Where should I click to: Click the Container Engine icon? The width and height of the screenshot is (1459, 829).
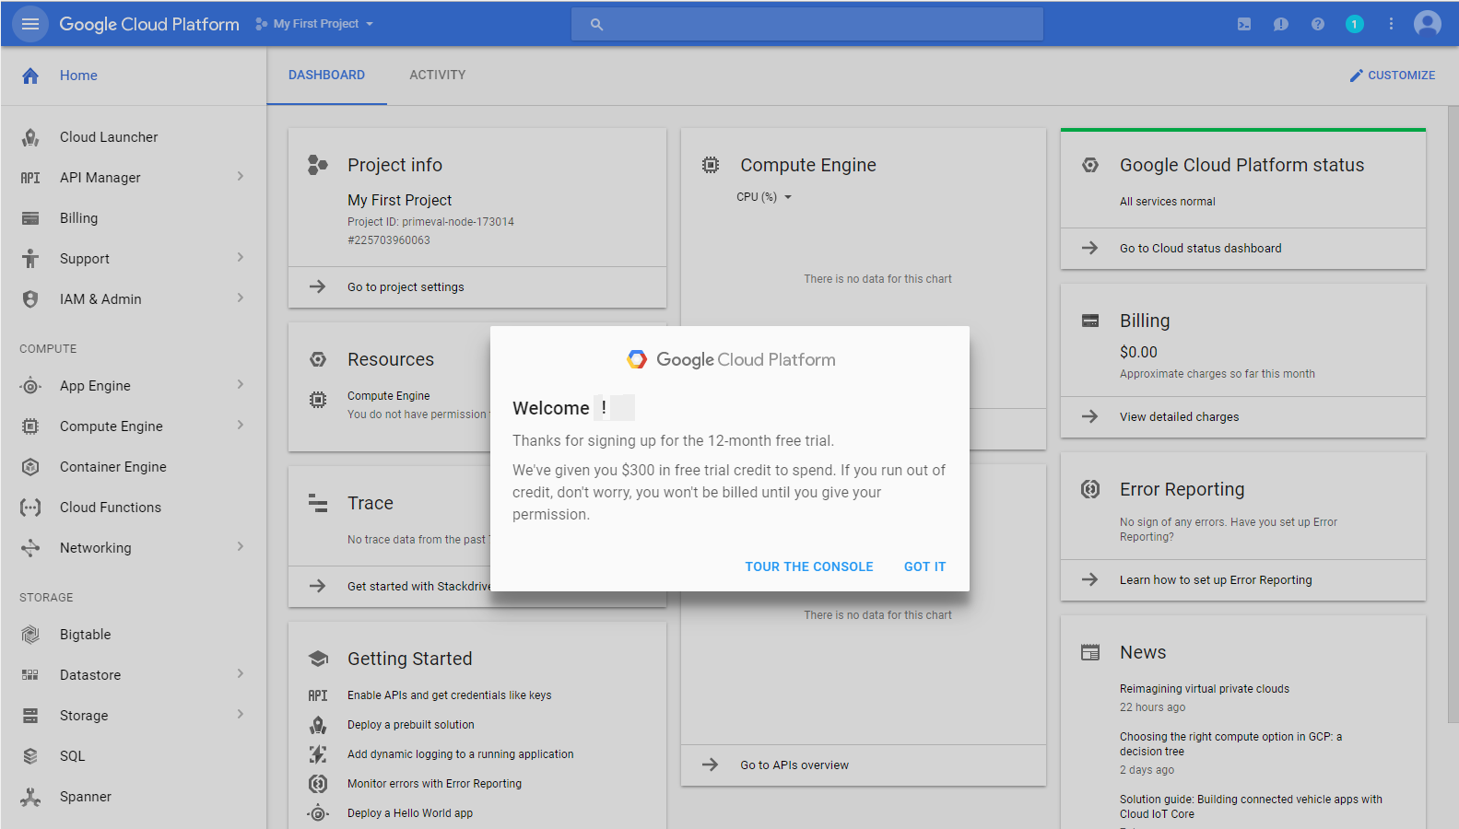(x=30, y=467)
